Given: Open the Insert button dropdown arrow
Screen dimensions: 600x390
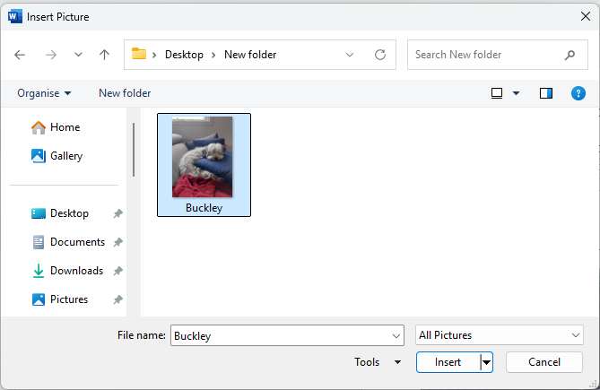Looking at the screenshot, I should tap(486, 362).
